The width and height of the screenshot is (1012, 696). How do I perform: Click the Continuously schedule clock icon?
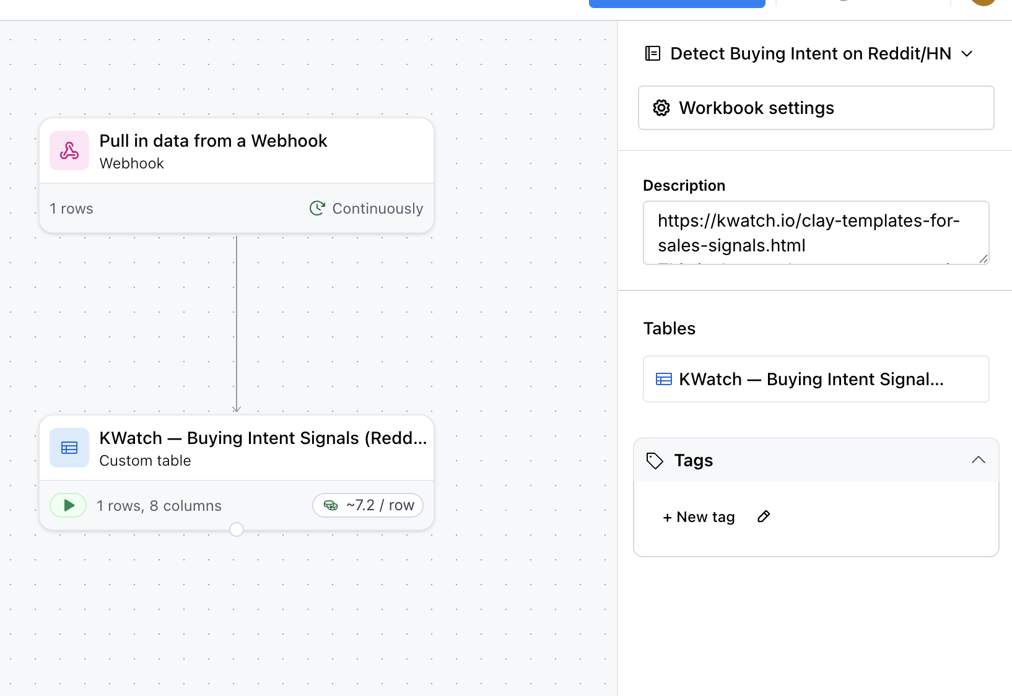coord(317,208)
